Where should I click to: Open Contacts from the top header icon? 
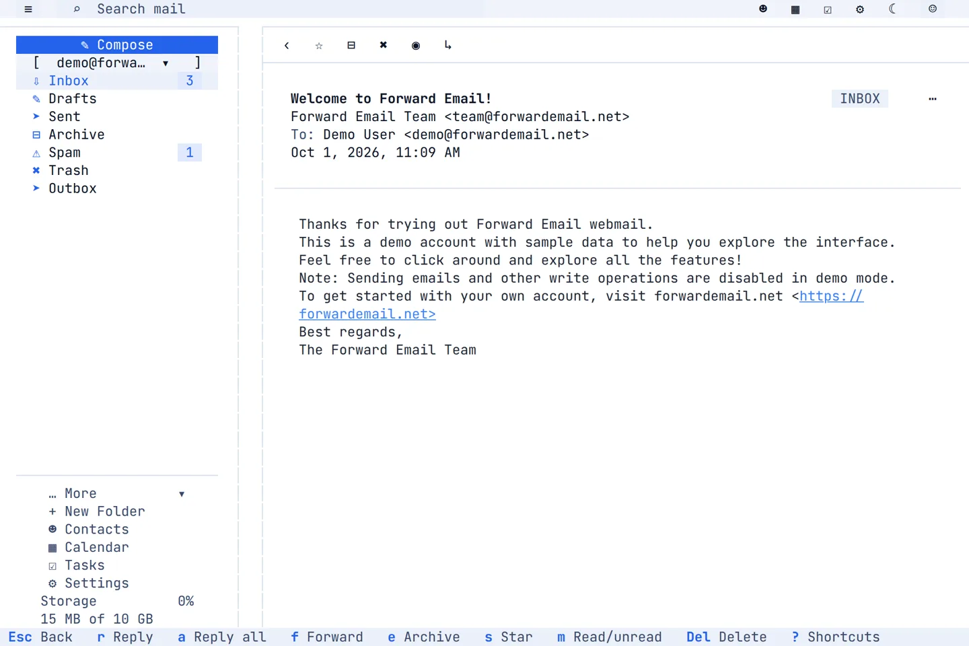coord(763,9)
